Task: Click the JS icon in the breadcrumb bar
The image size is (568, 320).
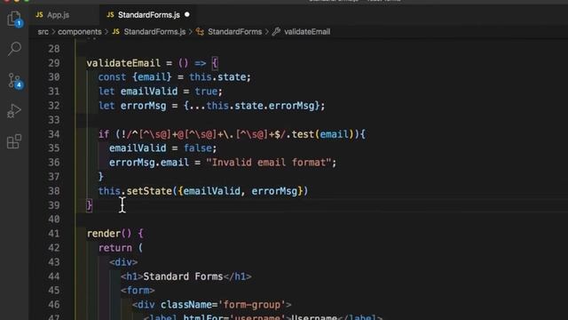Action: [115, 32]
